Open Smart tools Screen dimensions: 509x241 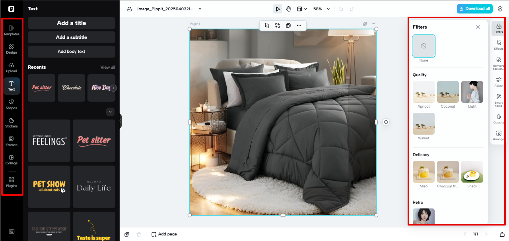[x=499, y=101]
